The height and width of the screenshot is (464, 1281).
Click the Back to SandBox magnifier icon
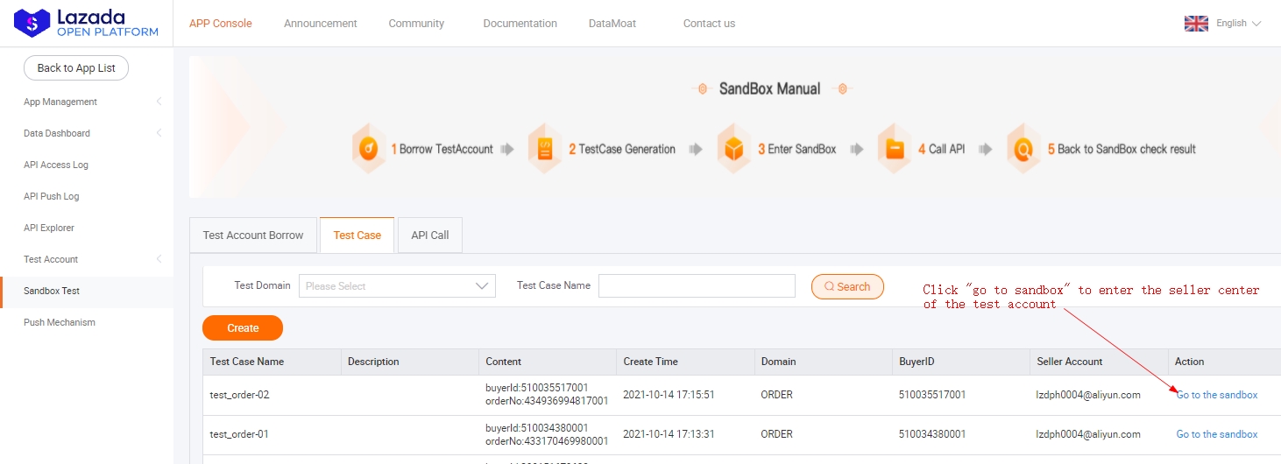(x=1023, y=149)
